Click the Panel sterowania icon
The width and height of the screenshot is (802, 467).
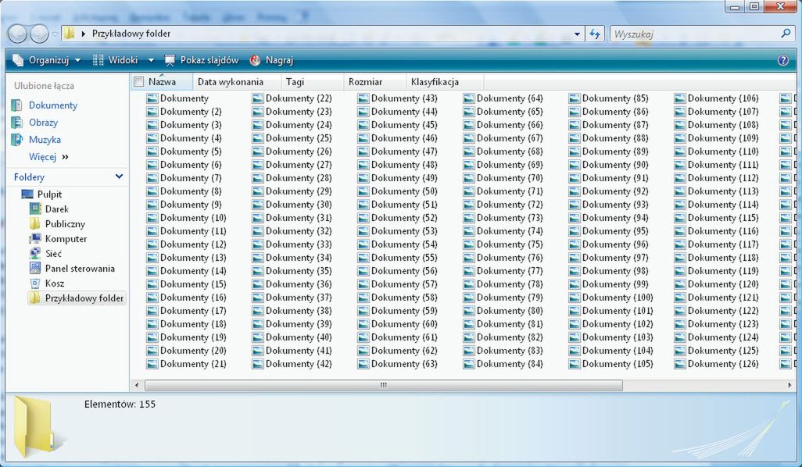point(34,268)
